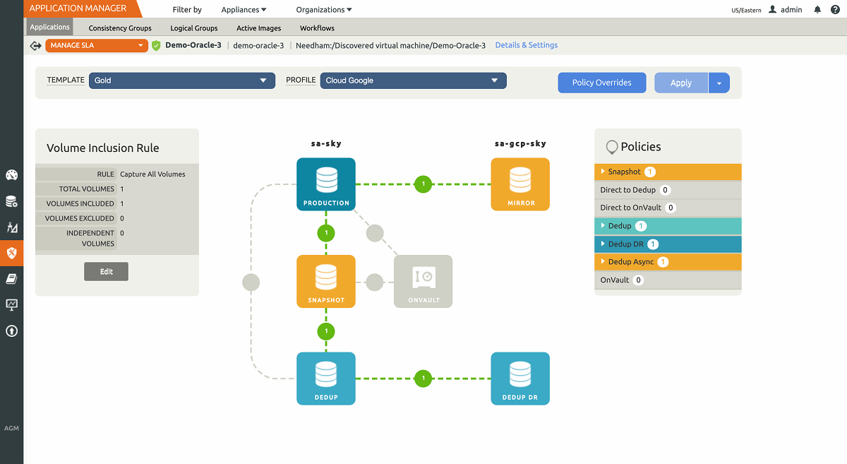Viewport: 847px width, 464px height.
Task: Open the PRODUCTION database node in the topology
Action: (325, 184)
